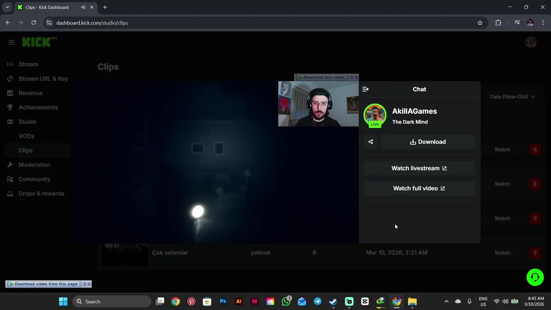Open Community in sidebar
Screen dimensions: 551x310
35,179
